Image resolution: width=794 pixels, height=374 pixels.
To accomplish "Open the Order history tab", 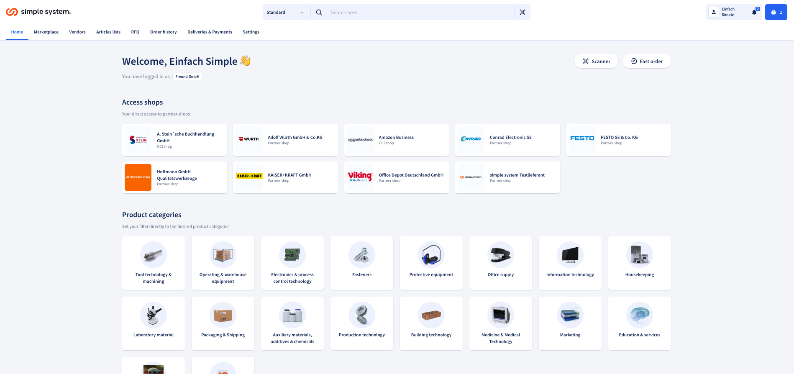I will tap(164, 32).
